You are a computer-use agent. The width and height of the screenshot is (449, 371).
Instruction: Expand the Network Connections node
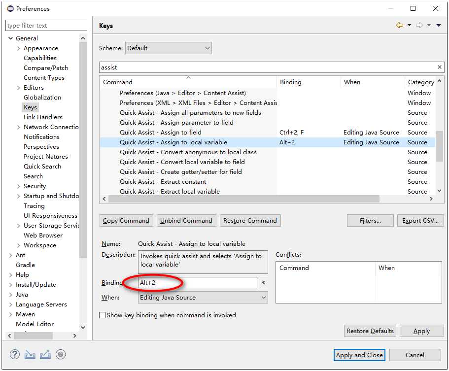coord(18,127)
